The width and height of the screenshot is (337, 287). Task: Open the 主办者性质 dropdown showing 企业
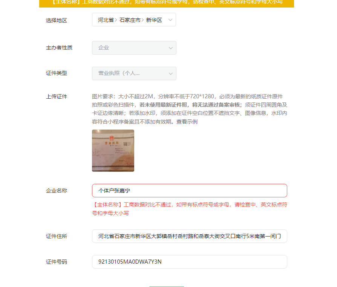tap(134, 48)
